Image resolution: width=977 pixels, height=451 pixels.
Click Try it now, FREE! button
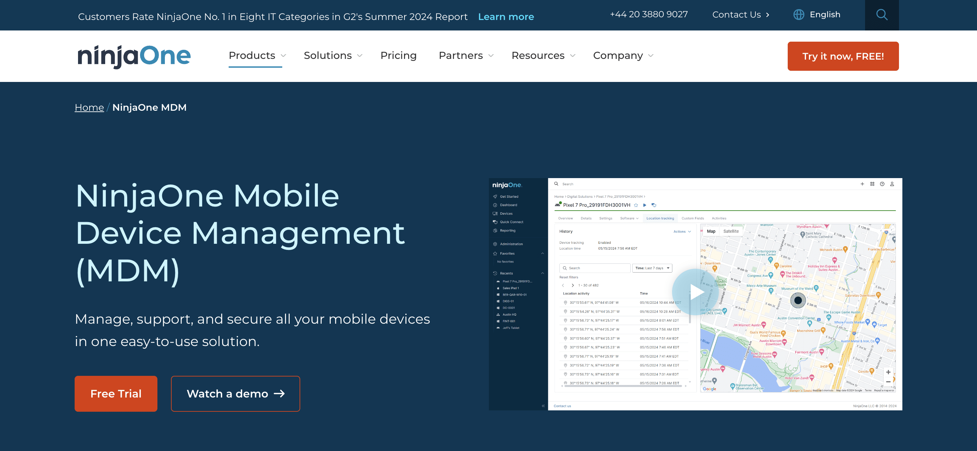click(x=843, y=56)
